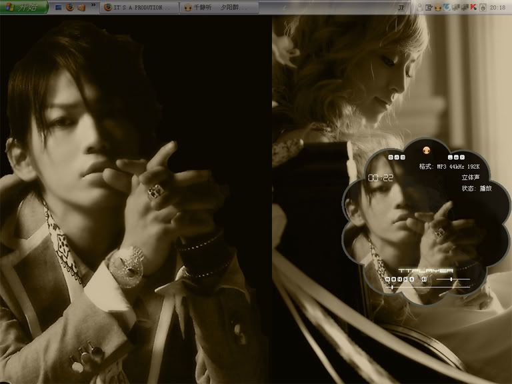The height and width of the screenshot is (384, 512).
Task: Toggle the first panel button at player top-left
Action: (391, 157)
